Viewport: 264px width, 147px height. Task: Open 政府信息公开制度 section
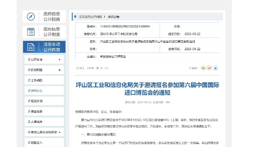click(x=44, y=32)
